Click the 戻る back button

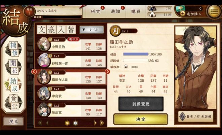[13, 122]
